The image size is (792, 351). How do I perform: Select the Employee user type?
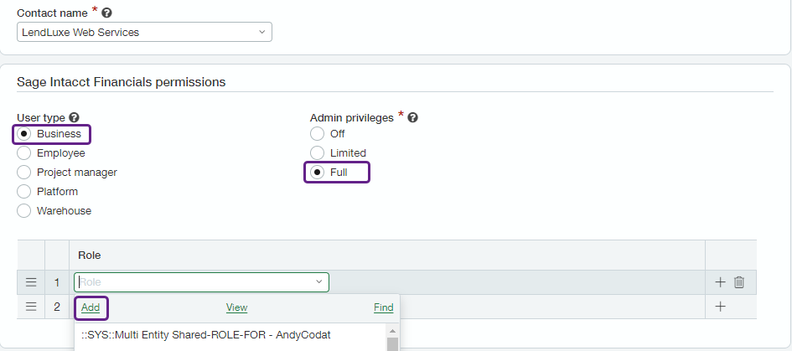(x=24, y=153)
